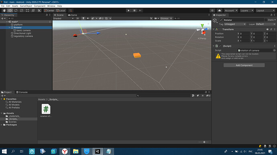Adjust the asset icon size slider
This screenshot has height=155, width=277.
pyautogui.click(x=203, y=142)
